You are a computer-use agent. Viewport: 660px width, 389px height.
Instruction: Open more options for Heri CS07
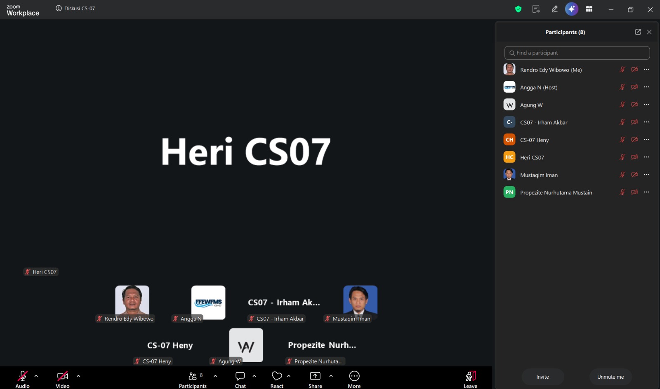pyautogui.click(x=646, y=157)
